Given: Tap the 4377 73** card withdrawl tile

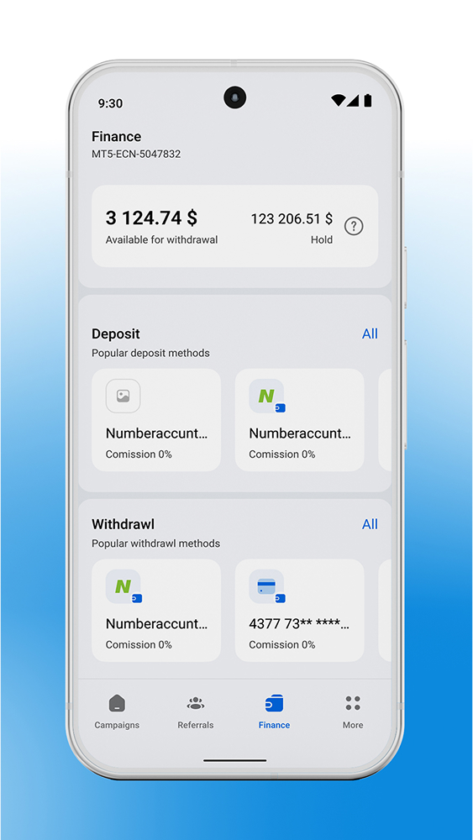Looking at the screenshot, I should click(299, 610).
